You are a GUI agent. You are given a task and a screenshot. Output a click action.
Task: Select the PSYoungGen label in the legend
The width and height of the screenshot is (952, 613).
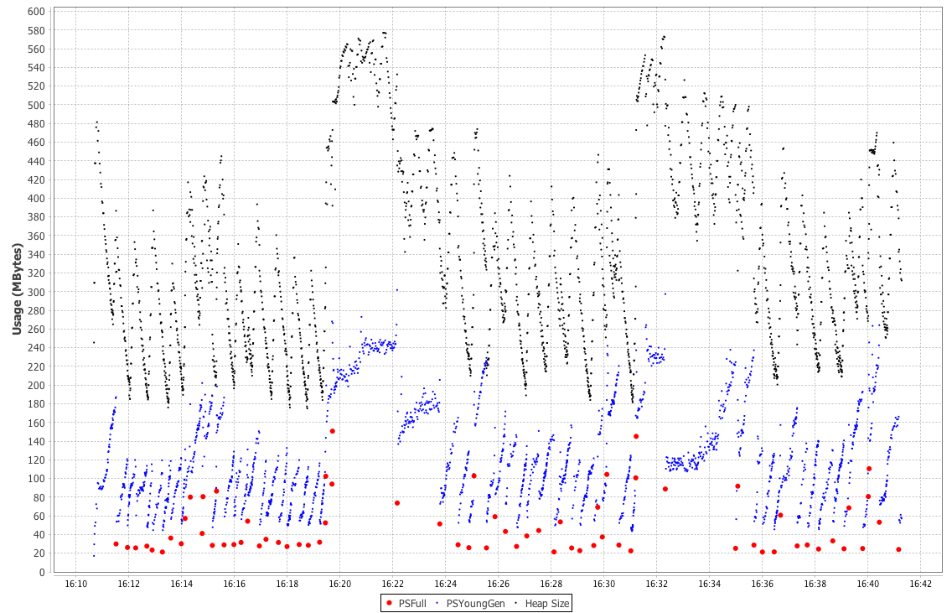tap(475, 603)
